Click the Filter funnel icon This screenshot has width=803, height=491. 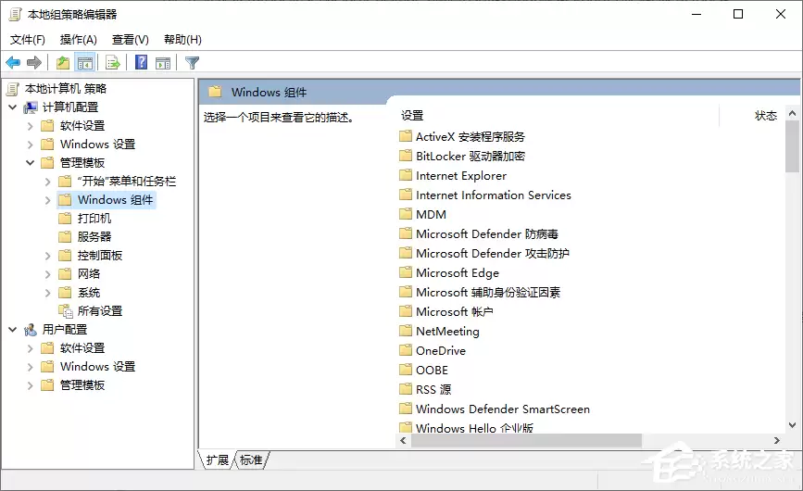point(192,63)
